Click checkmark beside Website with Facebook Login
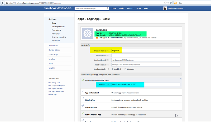The height and width of the screenshot is (122, 211). point(83,80)
